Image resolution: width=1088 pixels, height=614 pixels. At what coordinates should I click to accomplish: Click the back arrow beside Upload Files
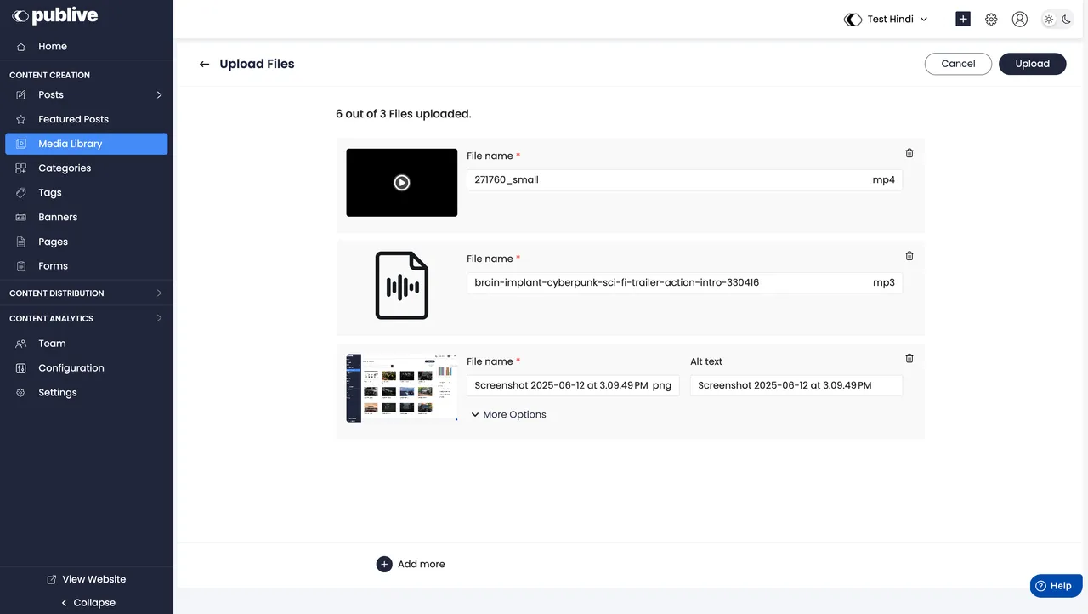204,64
